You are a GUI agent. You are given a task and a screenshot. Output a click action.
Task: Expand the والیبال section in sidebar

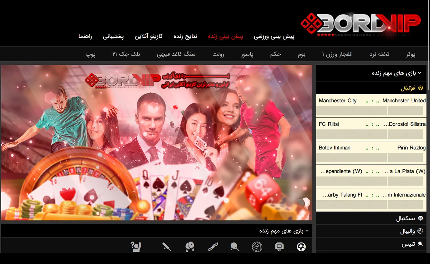click(x=371, y=231)
